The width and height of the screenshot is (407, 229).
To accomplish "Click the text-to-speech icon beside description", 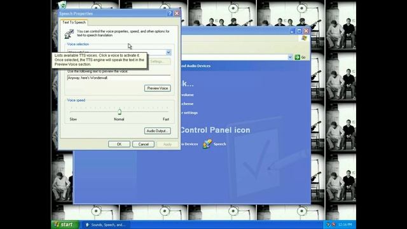I will 69,34.
